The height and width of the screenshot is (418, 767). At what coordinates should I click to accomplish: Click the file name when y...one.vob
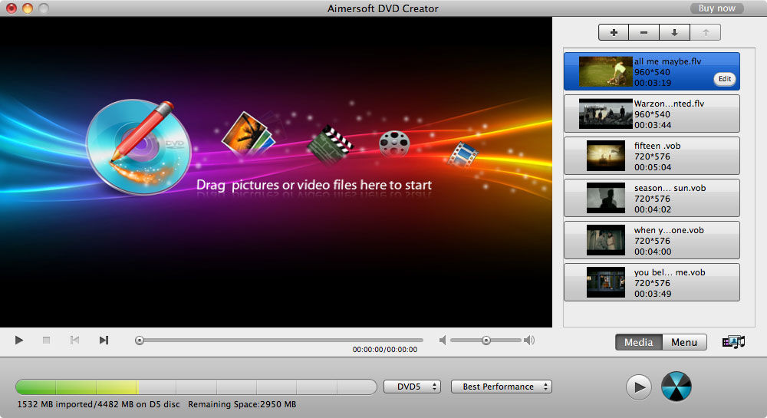pos(669,230)
